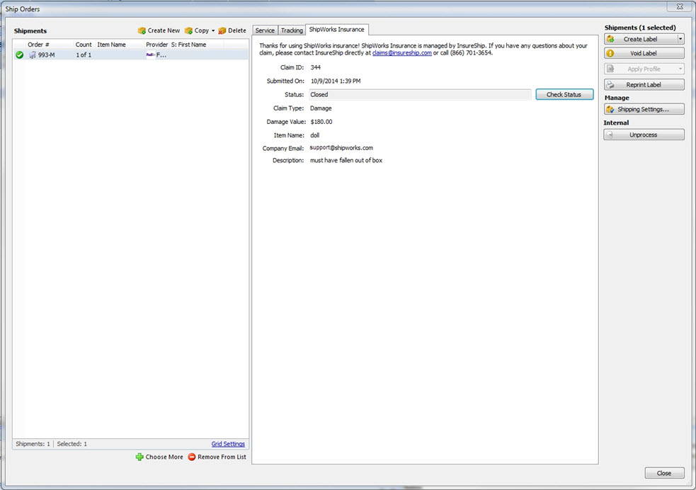Screen dimensions: 696x490
Task: Click the Reprint Label button
Action: [x=644, y=85]
